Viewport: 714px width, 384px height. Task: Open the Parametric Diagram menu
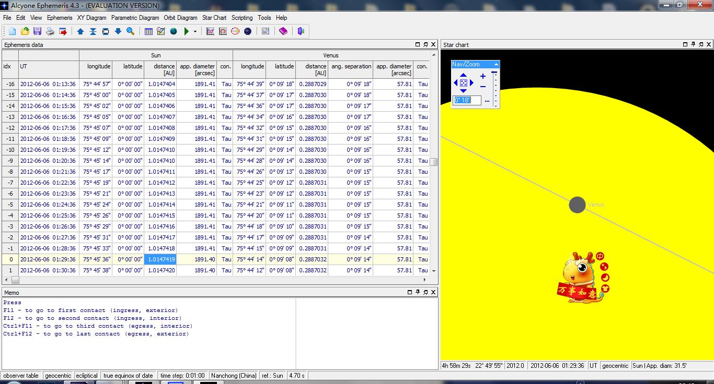click(x=135, y=18)
